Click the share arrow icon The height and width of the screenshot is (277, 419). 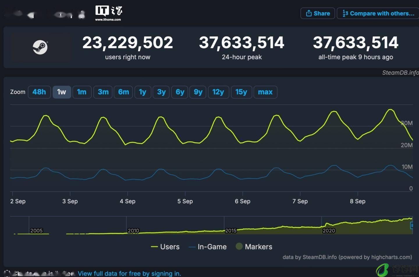309,13
